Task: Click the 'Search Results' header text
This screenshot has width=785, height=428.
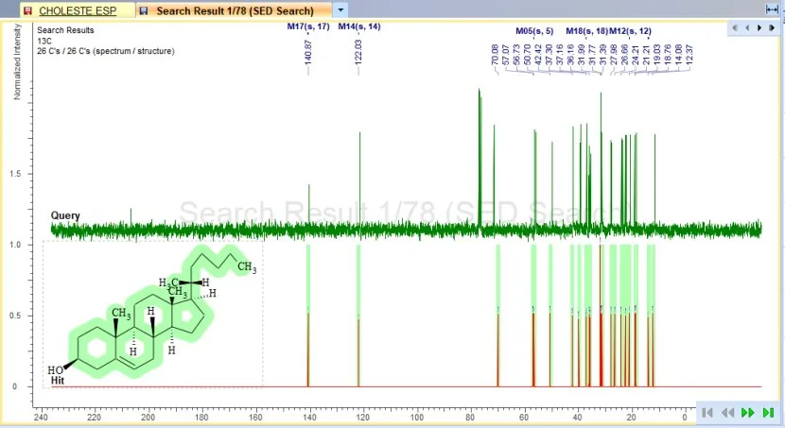Action: (65, 30)
